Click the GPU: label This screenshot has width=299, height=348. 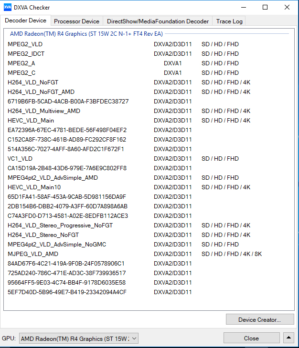tap(9, 338)
